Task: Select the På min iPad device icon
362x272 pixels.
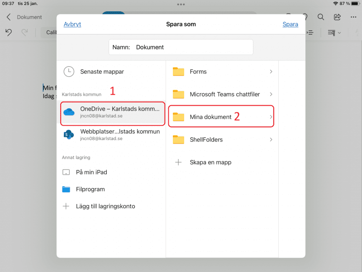Action: (x=66, y=172)
